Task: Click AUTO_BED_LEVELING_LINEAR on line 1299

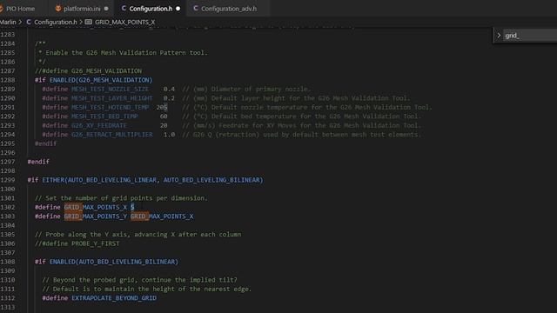Action: click(x=112, y=180)
